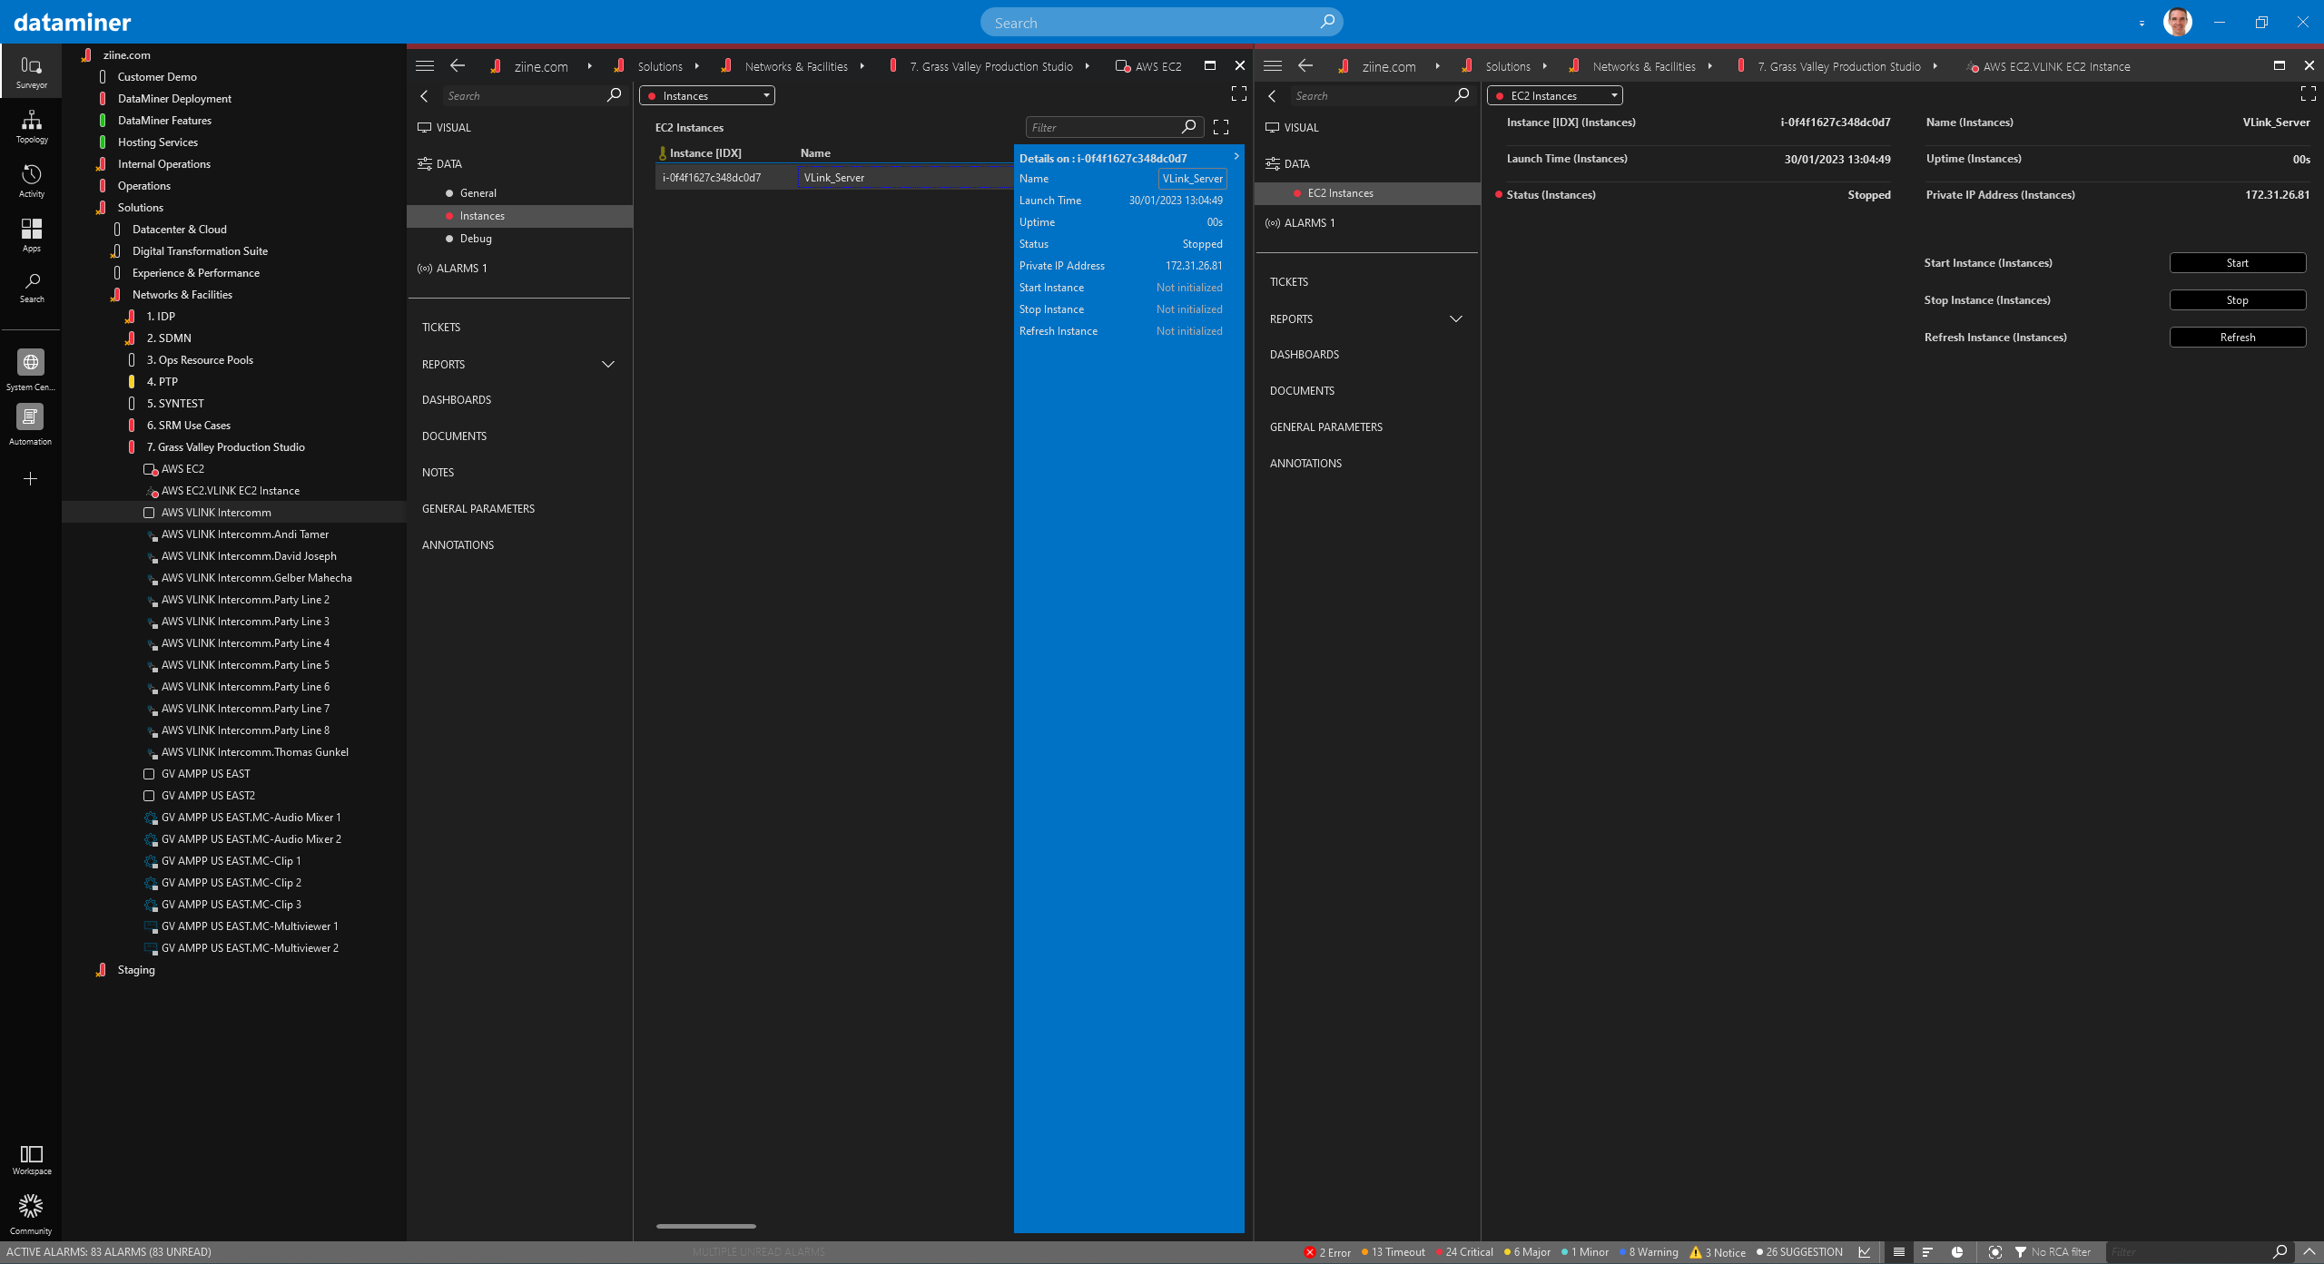Filter alarms by 24 Critical
This screenshot has height=1264, width=2324.
[1464, 1252]
